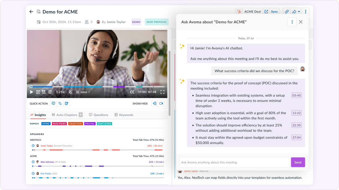Screen dimensions: 339x190
Task: Send the chat message
Action: 298,162
